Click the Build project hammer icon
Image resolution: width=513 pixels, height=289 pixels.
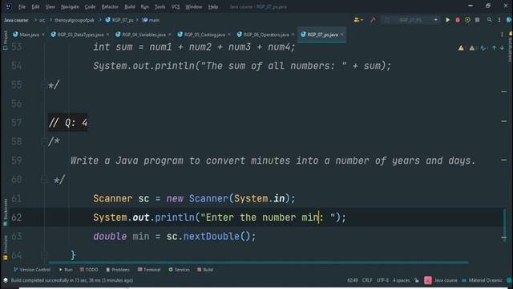pos(373,20)
